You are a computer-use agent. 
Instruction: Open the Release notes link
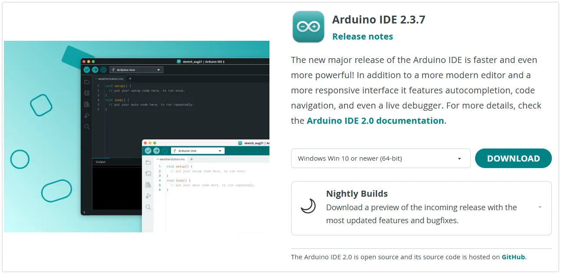[x=362, y=36]
